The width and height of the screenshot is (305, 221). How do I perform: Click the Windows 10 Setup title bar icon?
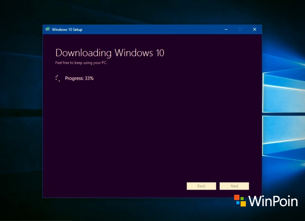point(48,29)
